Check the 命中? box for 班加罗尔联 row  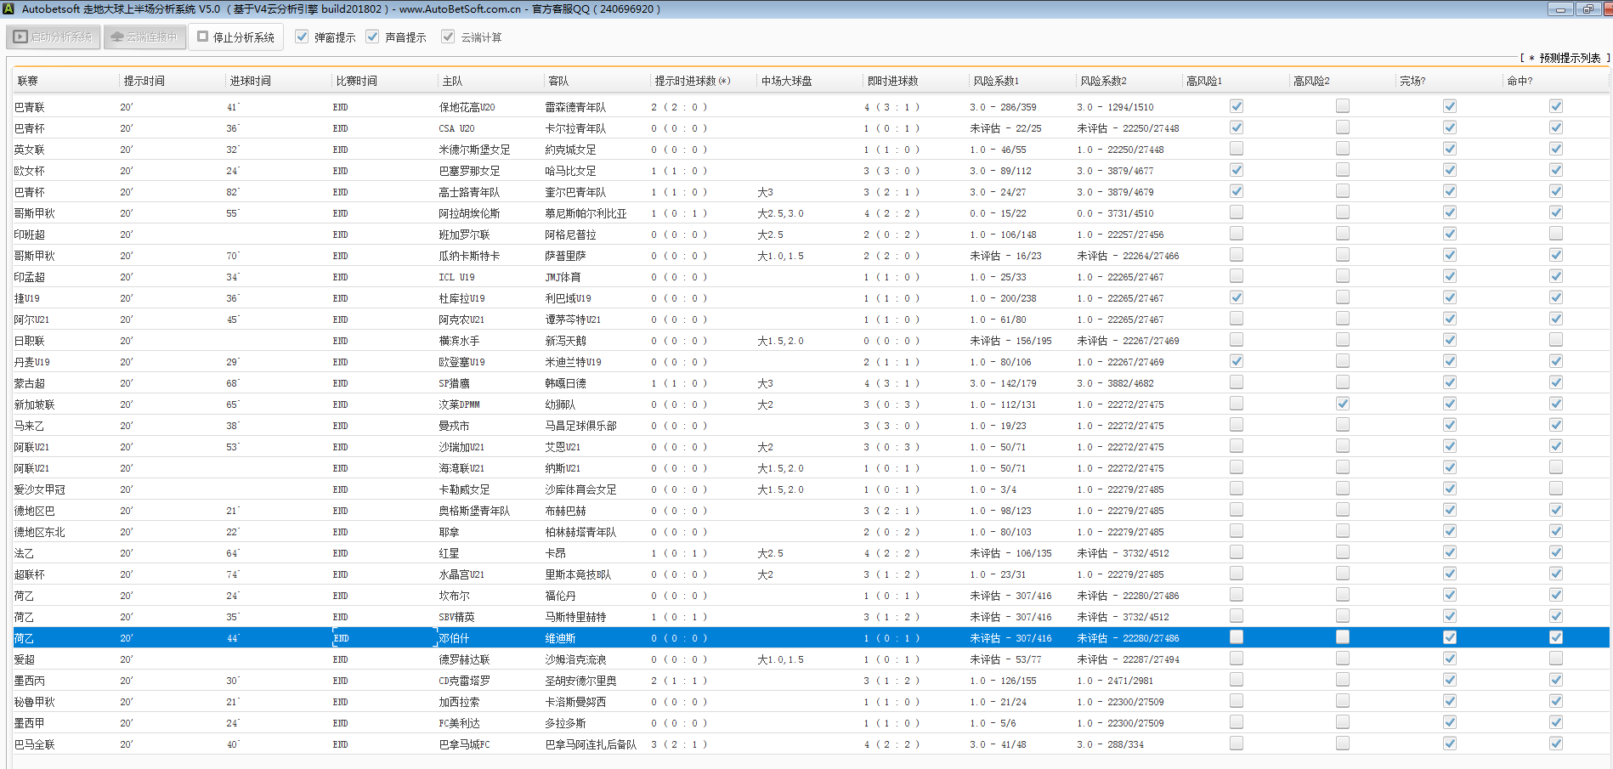(1556, 234)
